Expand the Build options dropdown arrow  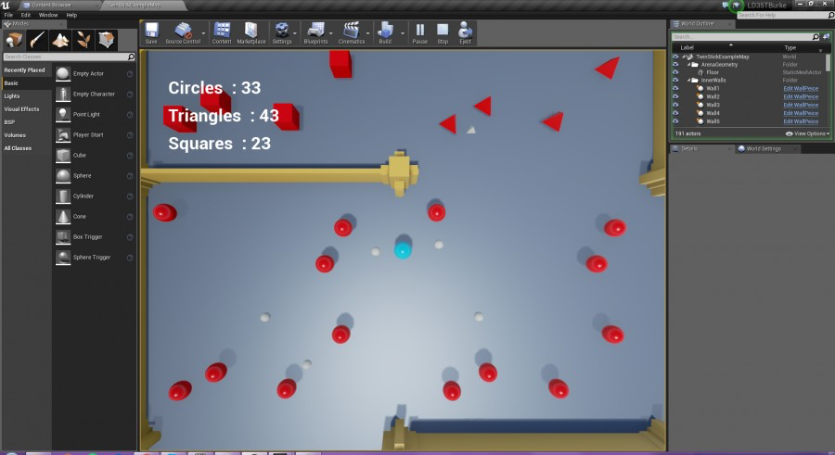402,33
